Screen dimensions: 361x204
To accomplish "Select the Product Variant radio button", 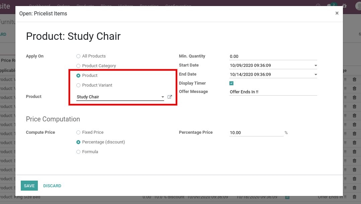I will (78, 85).
